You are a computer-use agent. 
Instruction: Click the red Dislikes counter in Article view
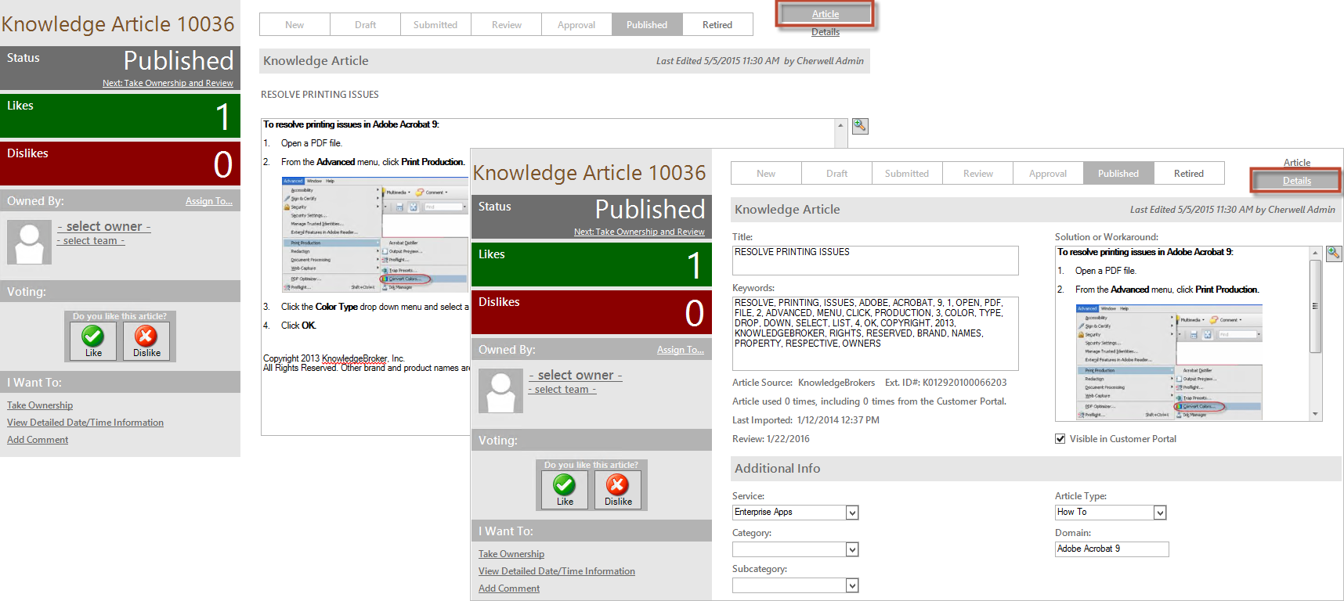pyautogui.click(x=120, y=164)
